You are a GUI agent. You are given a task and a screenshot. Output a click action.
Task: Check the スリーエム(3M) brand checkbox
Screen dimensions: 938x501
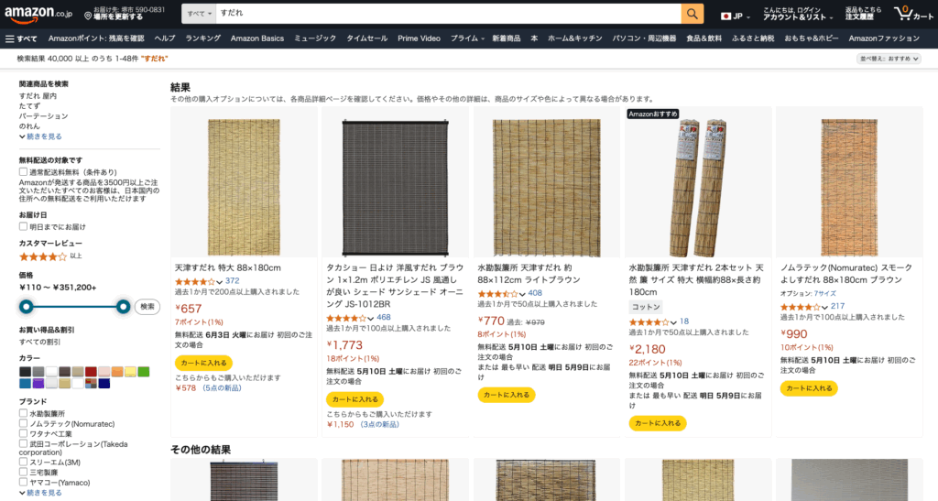23,462
